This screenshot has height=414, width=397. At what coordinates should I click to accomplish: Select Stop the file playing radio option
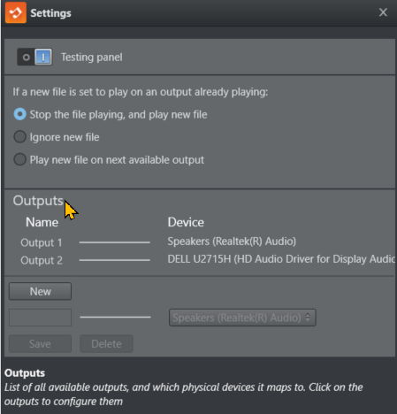tap(19, 114)
